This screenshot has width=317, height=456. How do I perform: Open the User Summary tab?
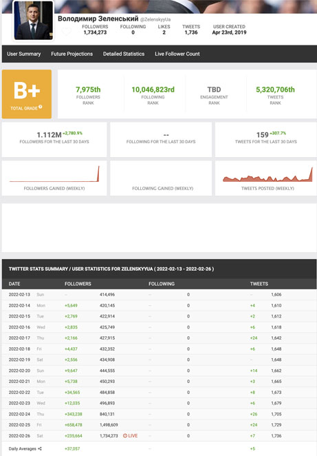pyautogui.click(x=24, y=54)
